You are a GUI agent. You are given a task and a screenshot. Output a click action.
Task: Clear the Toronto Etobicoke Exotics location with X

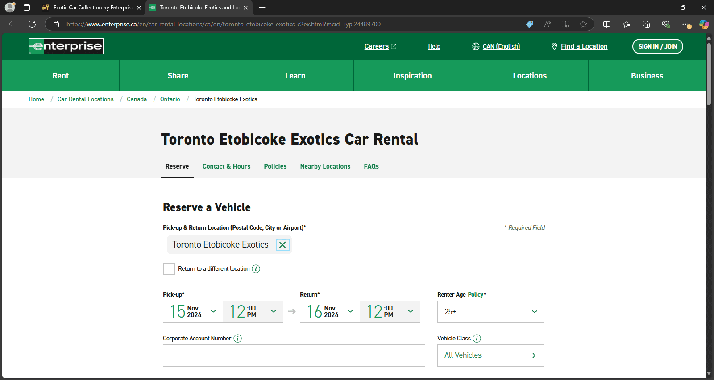coord(282,245)
